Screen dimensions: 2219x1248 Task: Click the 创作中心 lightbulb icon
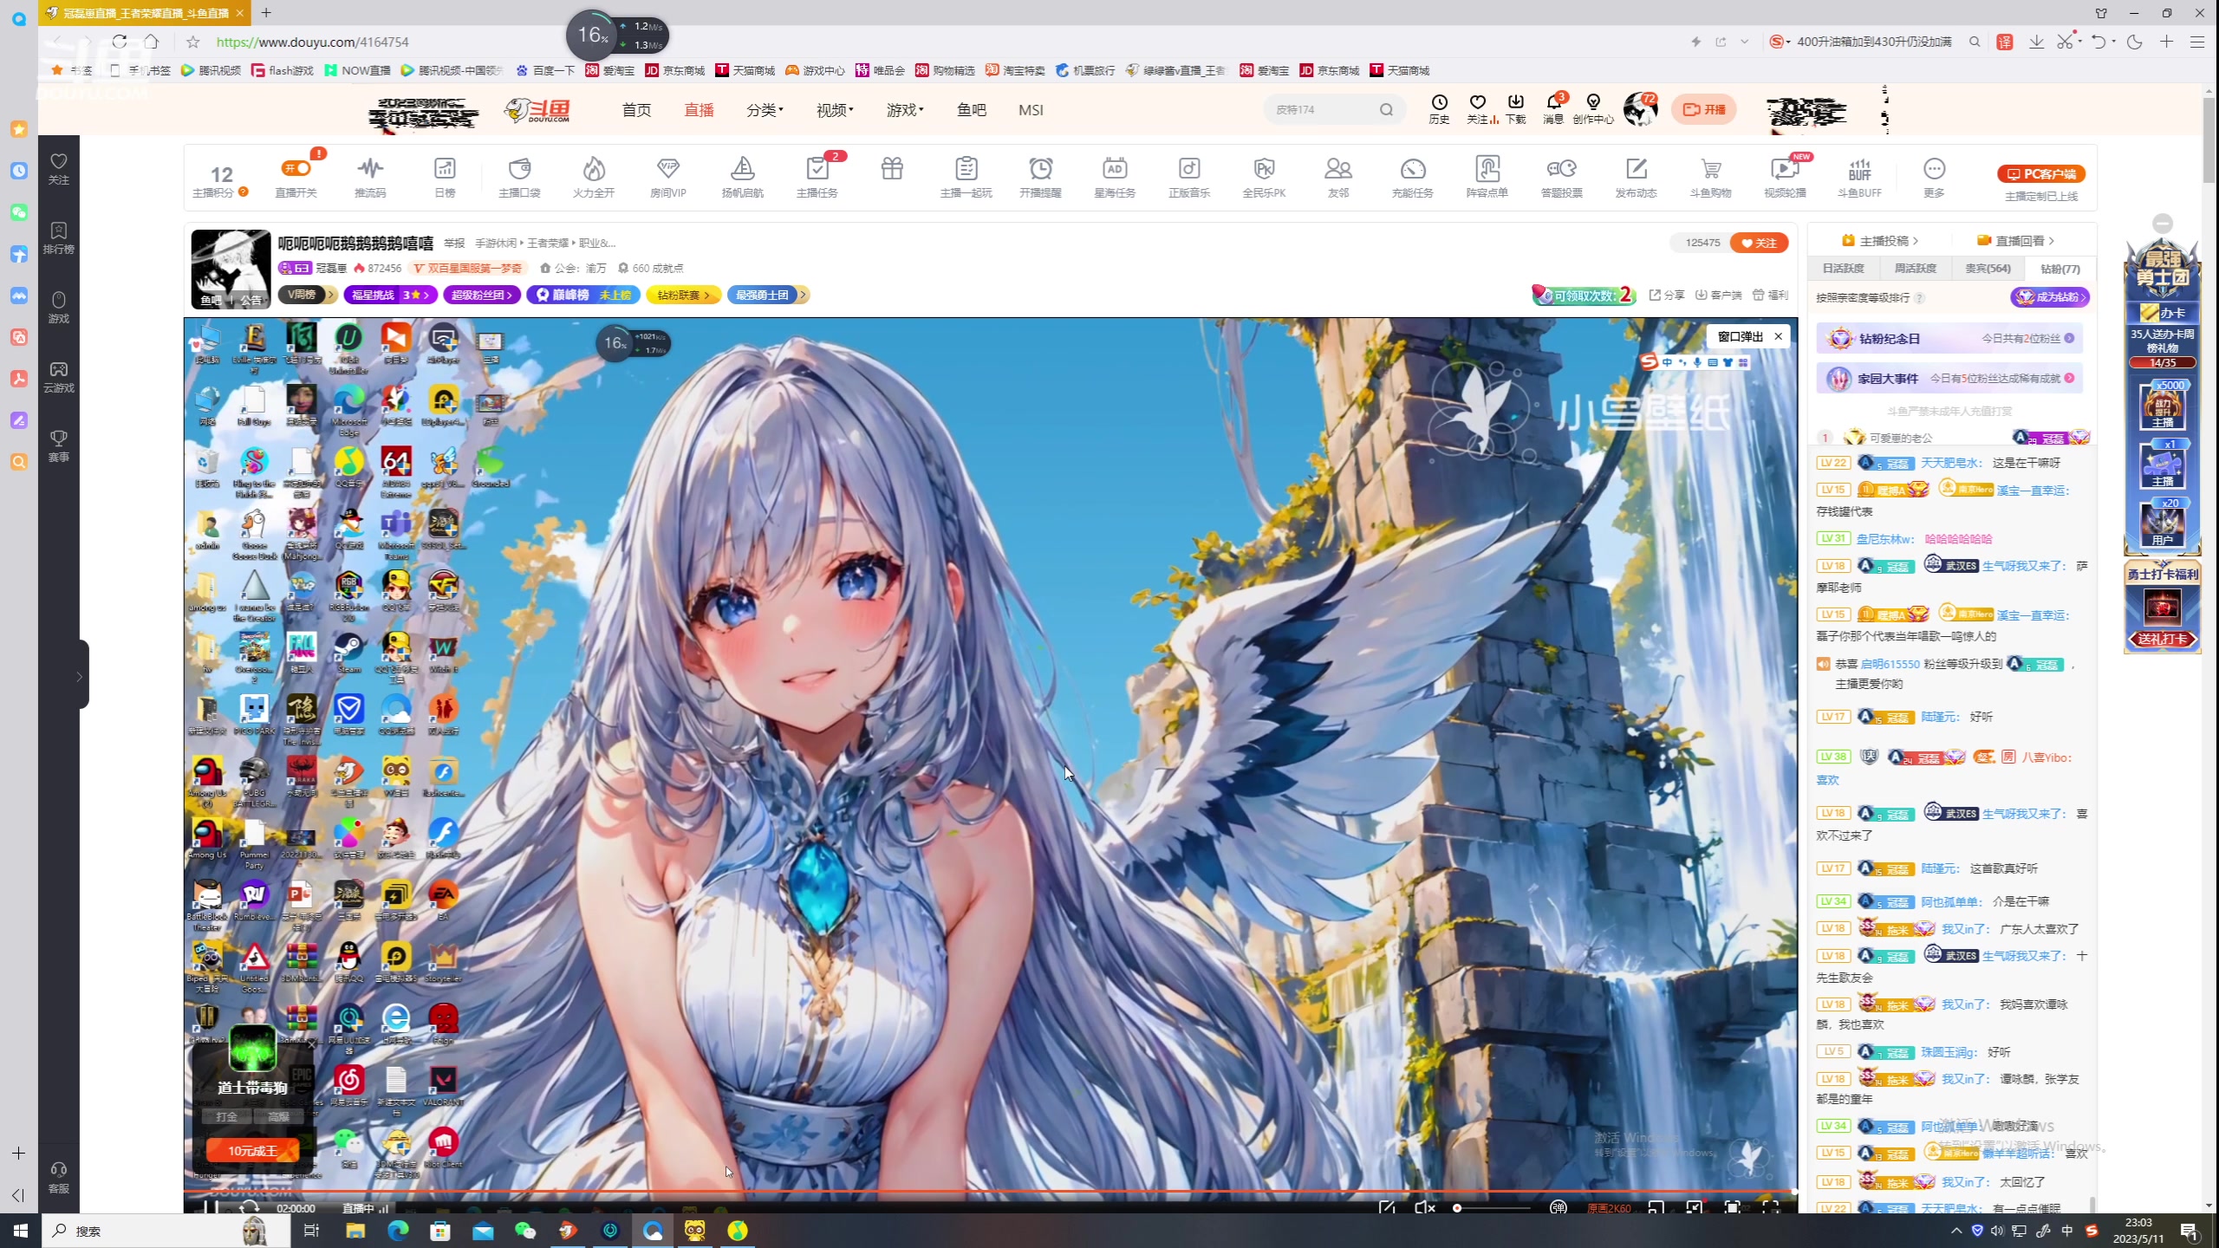pos(1593,102)
